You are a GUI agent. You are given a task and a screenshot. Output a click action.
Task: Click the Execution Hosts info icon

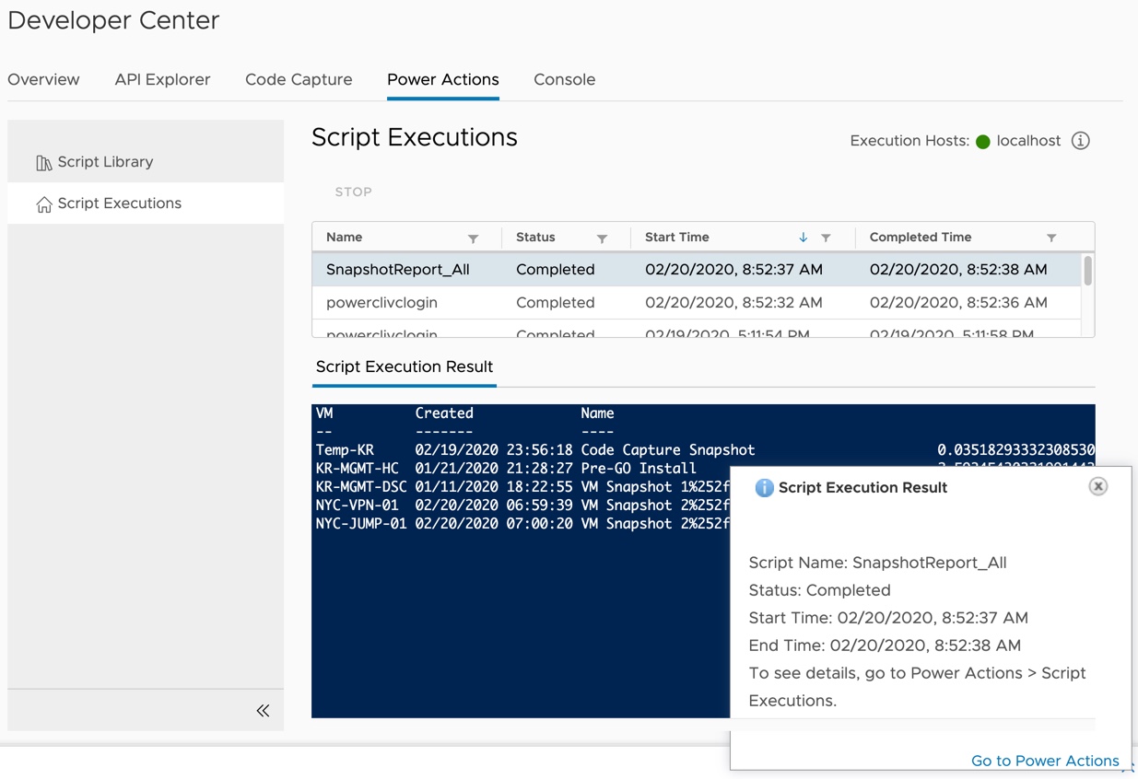pyautogui.click(x=1081, y=141)
